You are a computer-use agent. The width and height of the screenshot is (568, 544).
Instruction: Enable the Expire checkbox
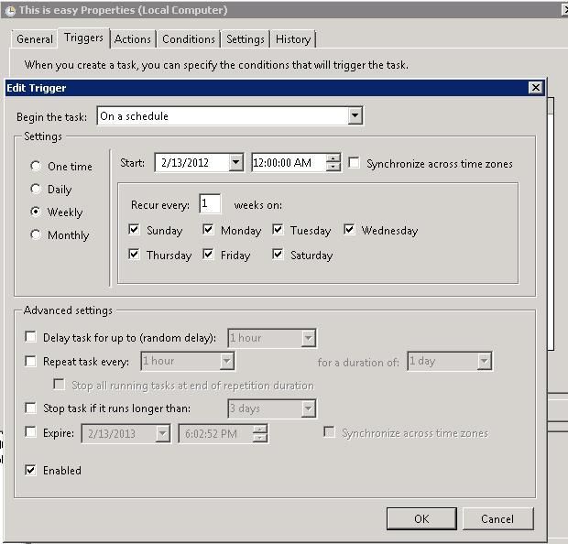pyautogui.click(x=31, y=432)
